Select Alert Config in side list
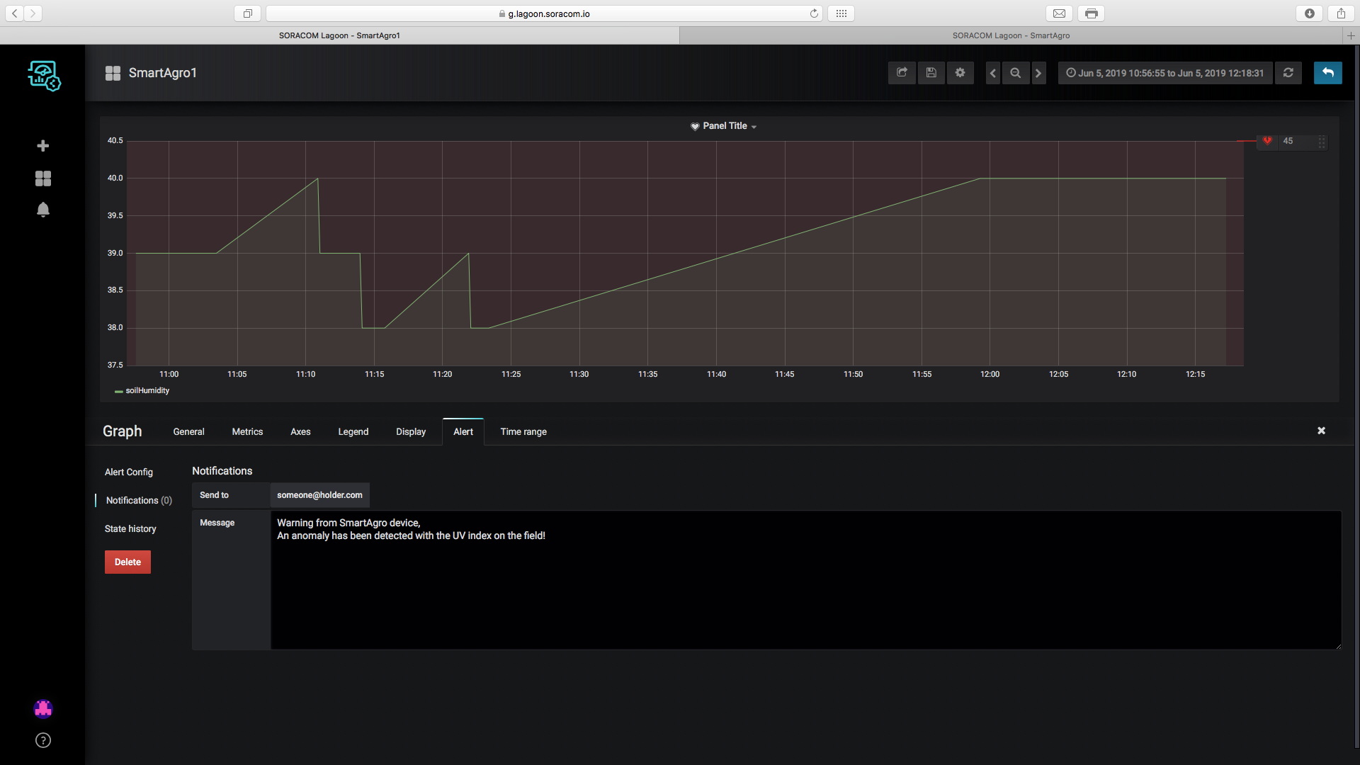 click(x=129, y=472)
